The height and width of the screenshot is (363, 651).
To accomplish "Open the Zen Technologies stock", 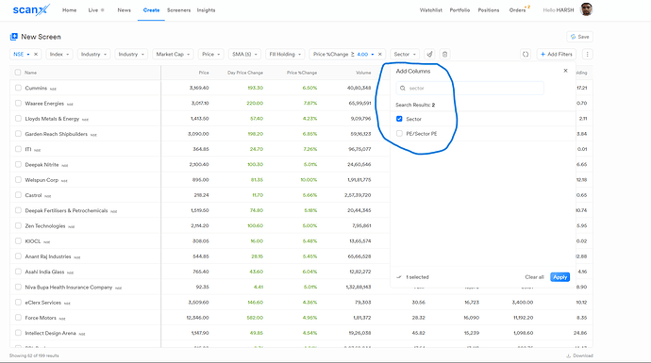I will pyautogui.click(x=45, y=226).
